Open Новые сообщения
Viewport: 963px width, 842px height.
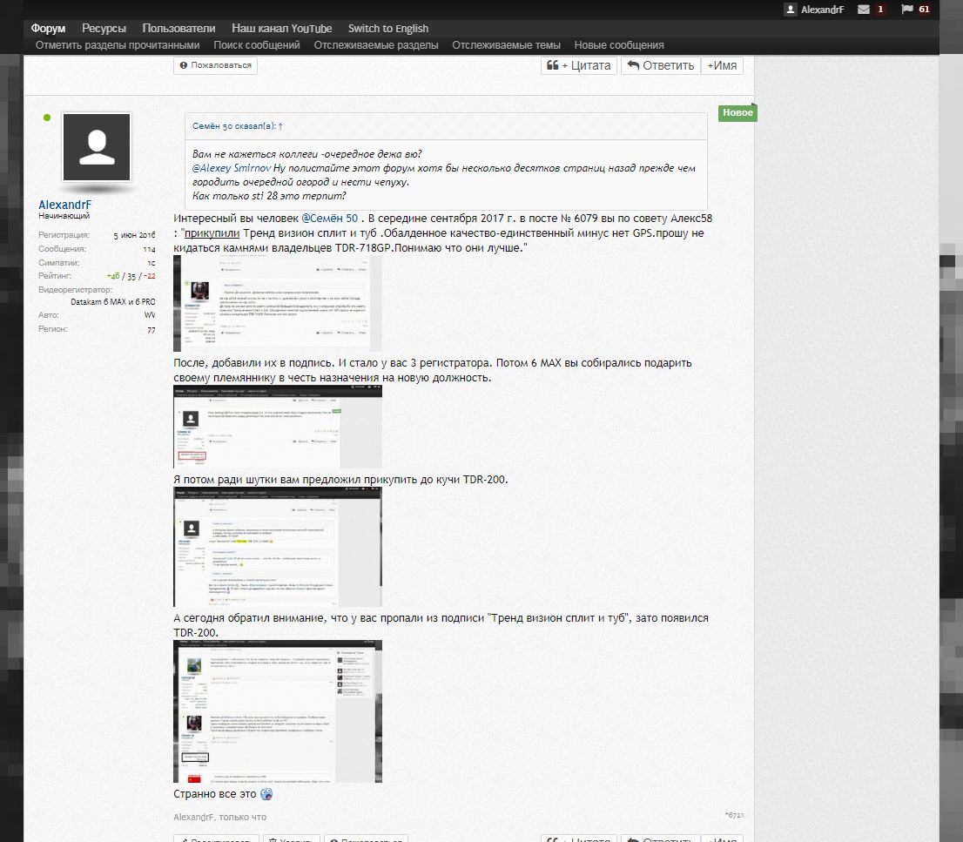coord(619,45)
